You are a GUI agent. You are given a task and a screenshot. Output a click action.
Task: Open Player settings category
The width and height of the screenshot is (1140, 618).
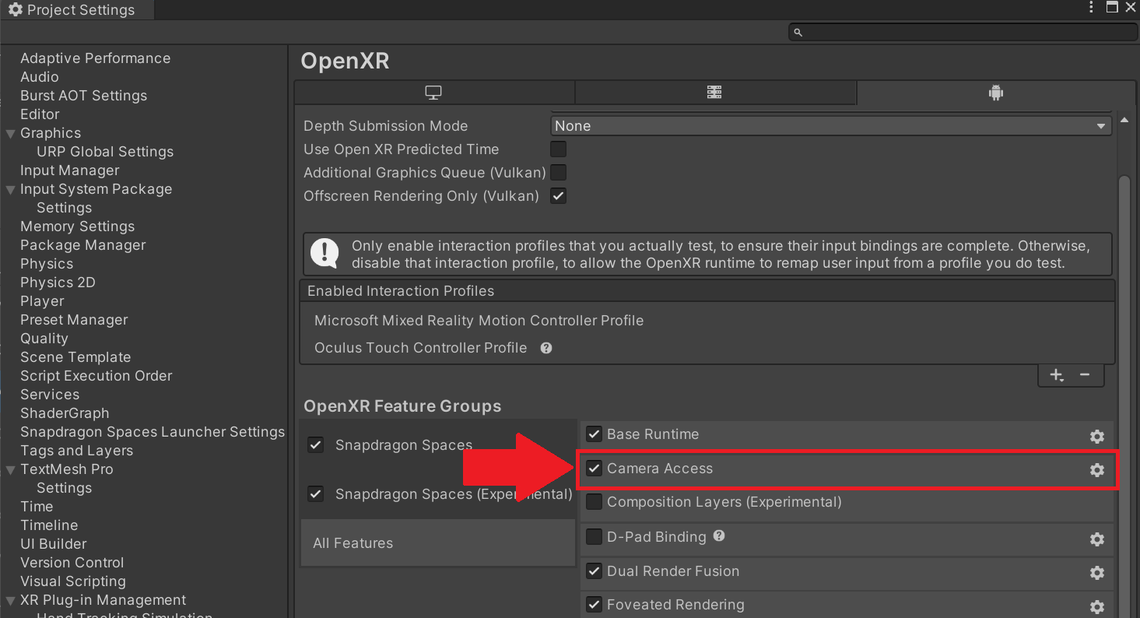pyautogui.click(x=42, y=301)
